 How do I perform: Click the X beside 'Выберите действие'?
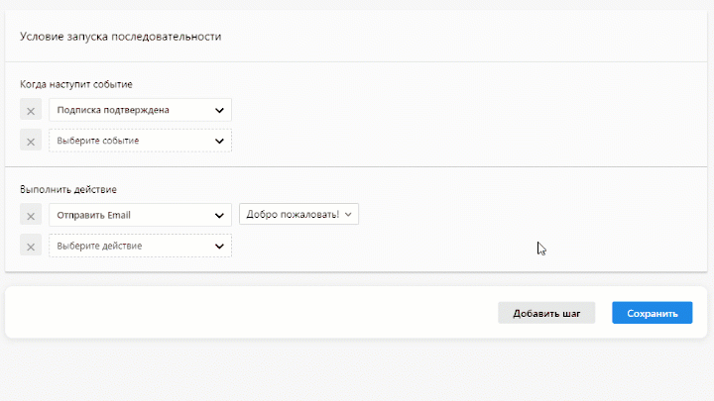(31, 246)
